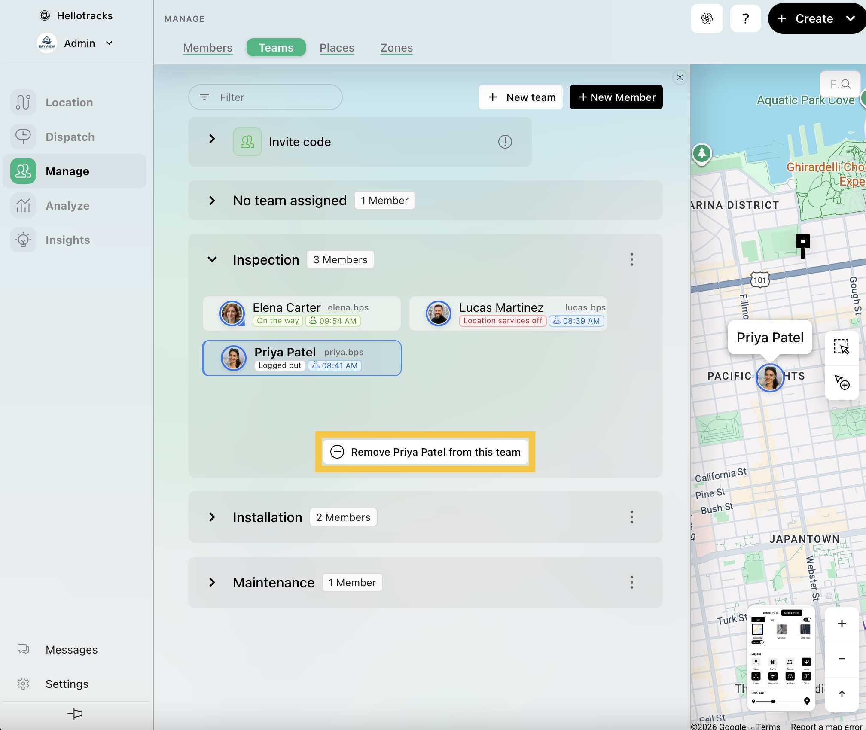Collapse the Inspection team section
866x730 pixels.
point(212,259)
